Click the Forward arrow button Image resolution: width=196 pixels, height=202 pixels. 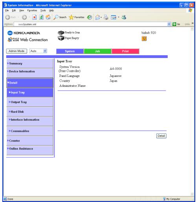(24, 17)
